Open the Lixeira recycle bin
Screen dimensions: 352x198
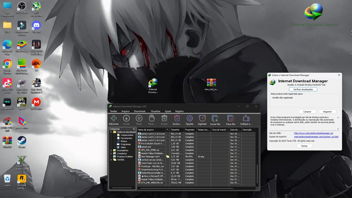pyautogui.click(x=7, y=180)
